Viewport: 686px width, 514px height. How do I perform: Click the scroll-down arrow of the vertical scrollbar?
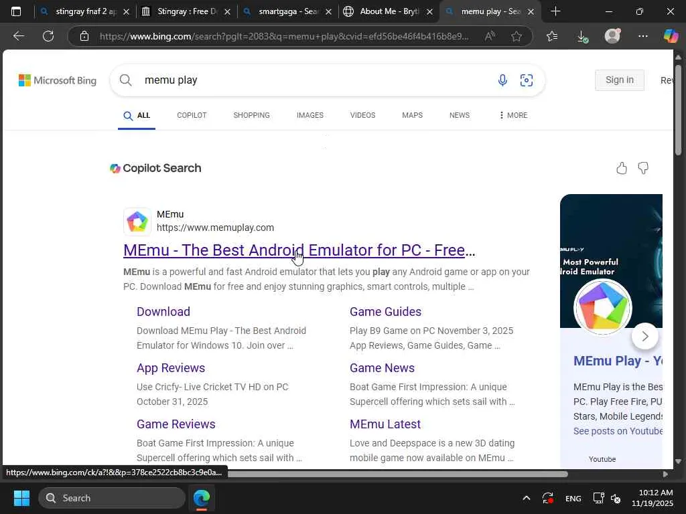(x=678, y=461)
